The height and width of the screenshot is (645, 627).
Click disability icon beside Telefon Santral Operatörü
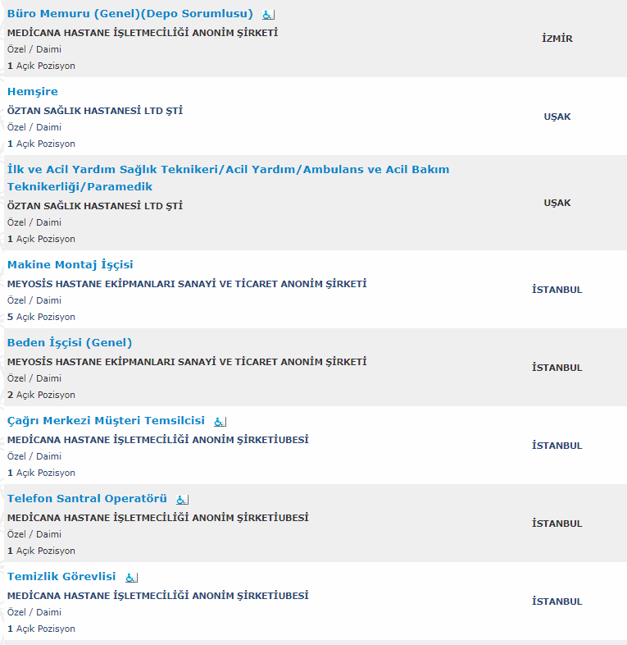[x=182, y=500]
